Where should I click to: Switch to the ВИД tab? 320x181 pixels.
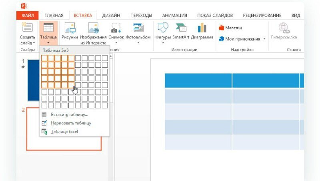pos(296,16)
